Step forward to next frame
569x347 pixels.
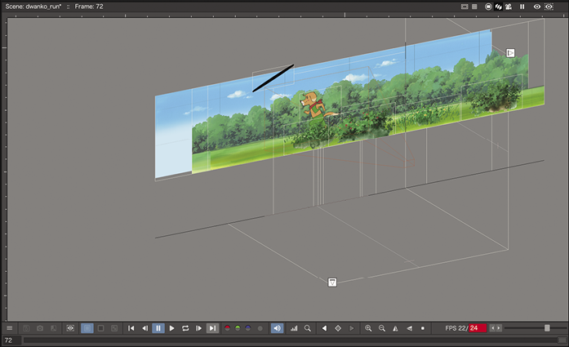(x=199, y=328)
